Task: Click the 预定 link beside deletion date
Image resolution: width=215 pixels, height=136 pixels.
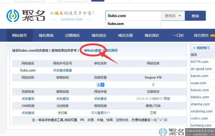Action: pos(167,99)
